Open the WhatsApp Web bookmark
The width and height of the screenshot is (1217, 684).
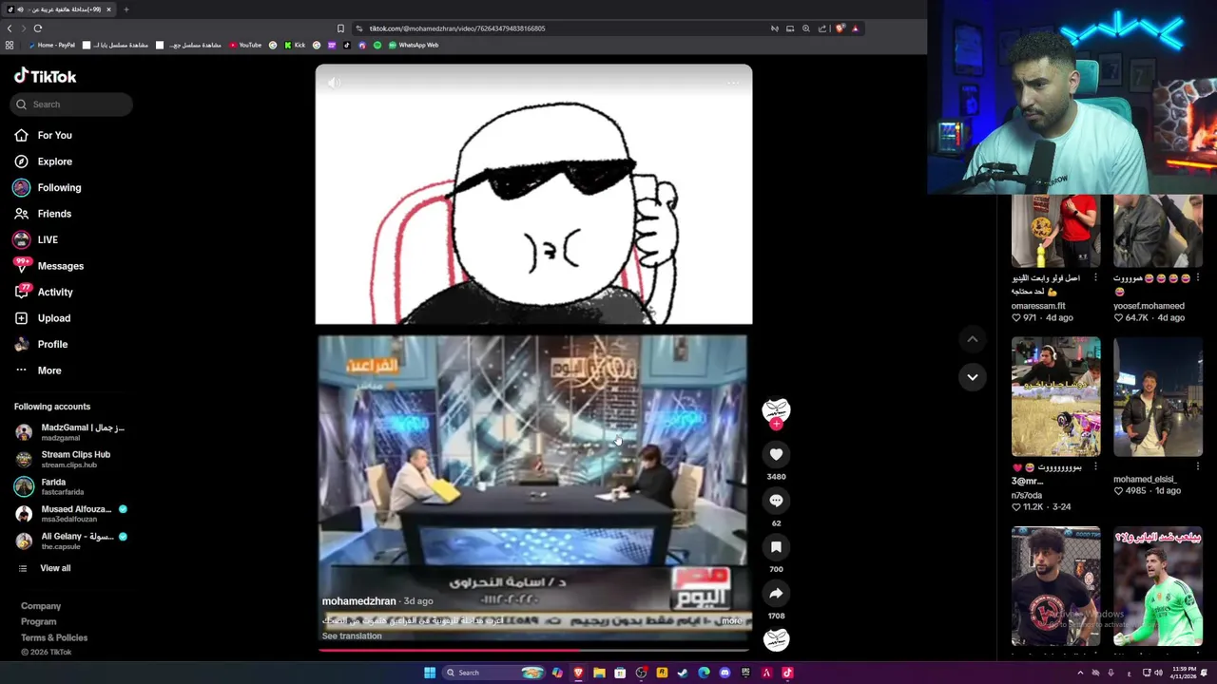coord(413,45)
